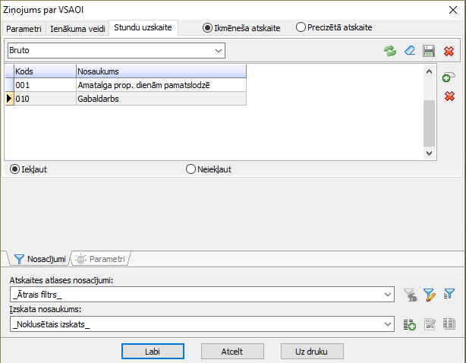The image size is (466, 363).
Task: Open the Izskata nosaukums dropdown
Action: point(389,324)
